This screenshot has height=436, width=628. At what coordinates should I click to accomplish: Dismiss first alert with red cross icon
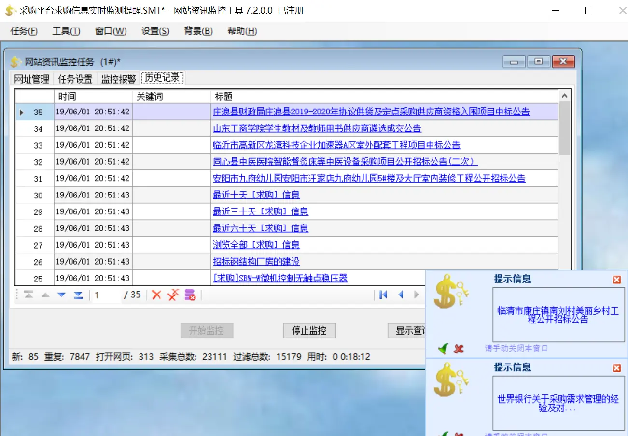(459, 348)
